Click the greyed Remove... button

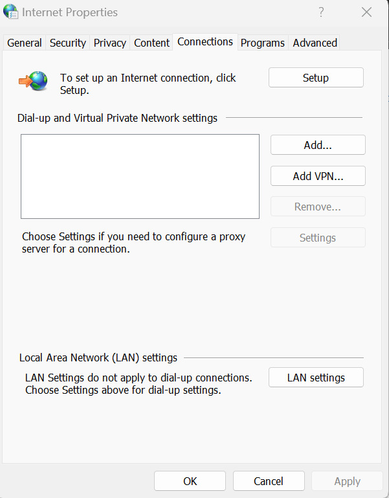click(x=318, y=207)
